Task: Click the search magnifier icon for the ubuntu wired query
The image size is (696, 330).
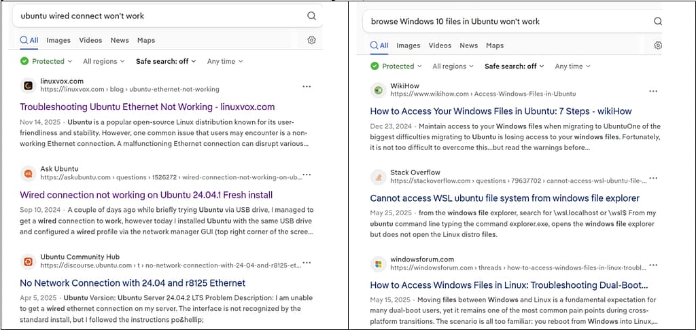Action: tap(311, 16)
